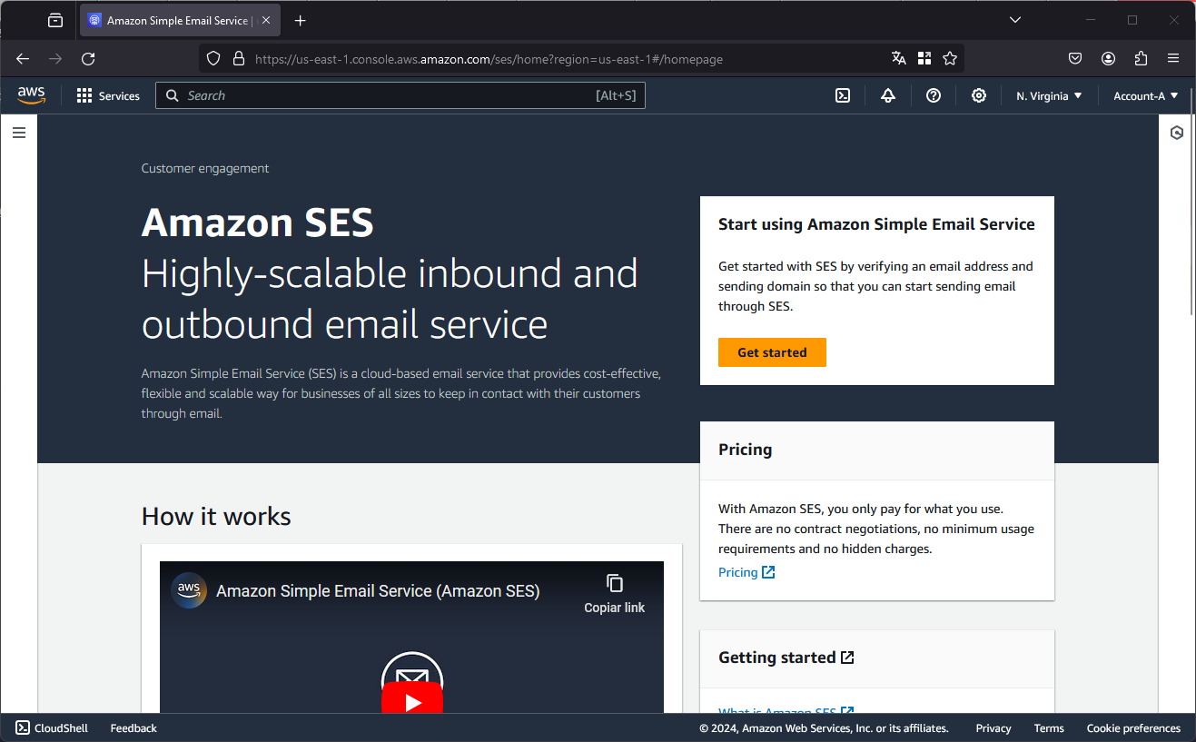Screen dimensions: 1196x742
Task: Open the Privacy footer link
Action: [x=993, y=728]
